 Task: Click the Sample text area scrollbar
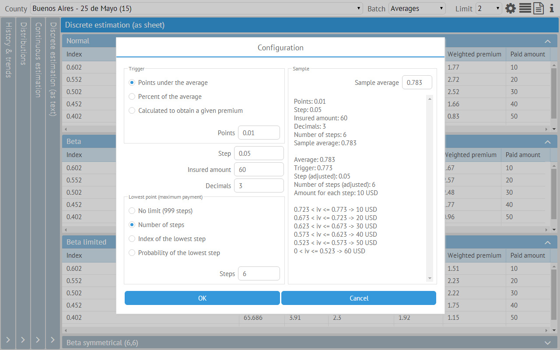430,188
